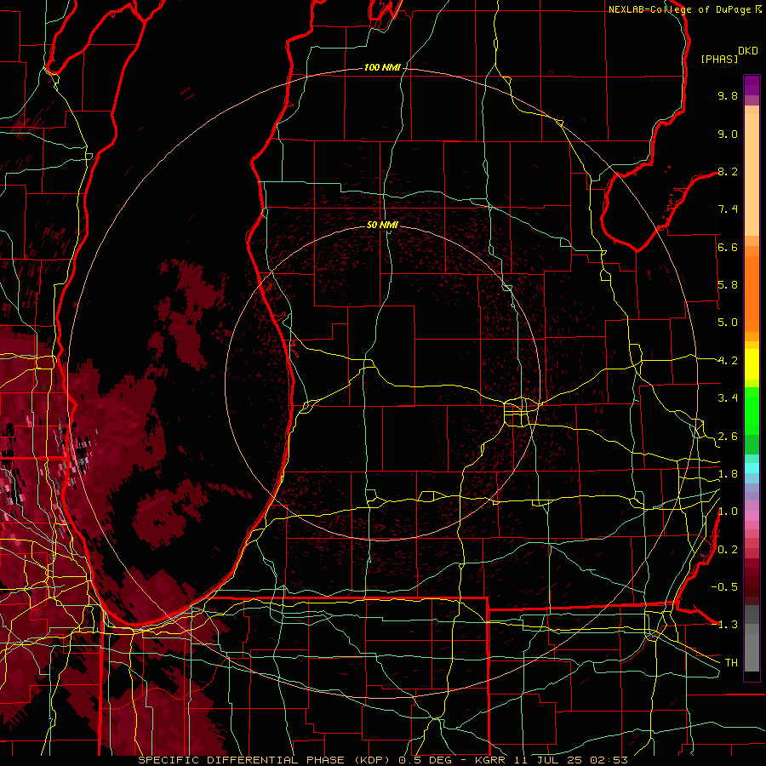Click the 3.4 legend value
766x766 pixels.
728,398
